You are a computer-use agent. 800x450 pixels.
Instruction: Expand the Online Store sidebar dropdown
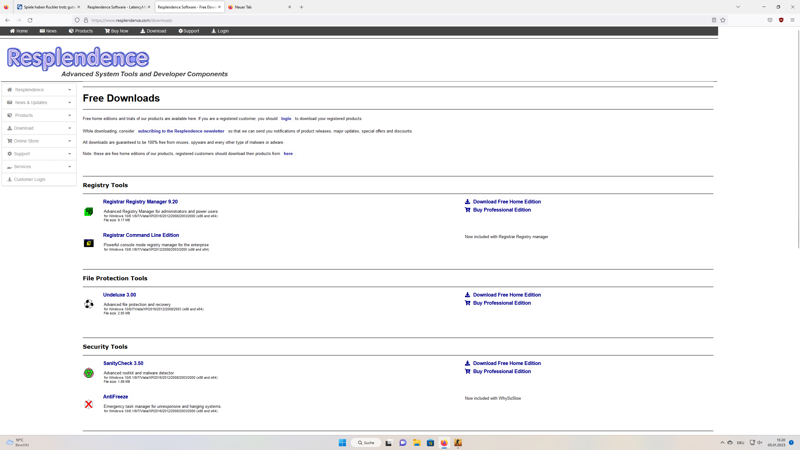(39, 141)
